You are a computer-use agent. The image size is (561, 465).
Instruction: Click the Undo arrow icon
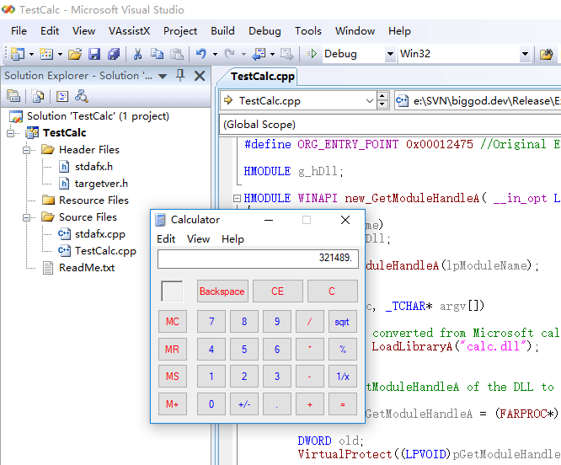pyautogui.click(x=201, y=54)
